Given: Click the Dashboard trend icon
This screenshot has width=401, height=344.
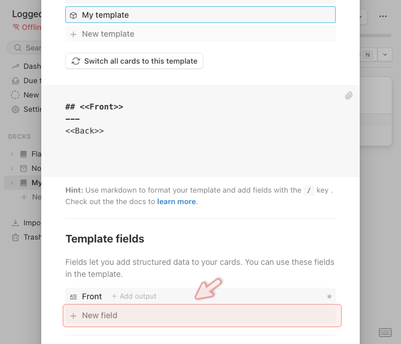Looking at the screenshot, I should pos(15,66).
